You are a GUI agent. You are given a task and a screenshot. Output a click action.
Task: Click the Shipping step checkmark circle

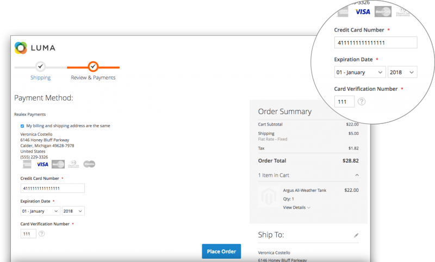pos(40,66)
